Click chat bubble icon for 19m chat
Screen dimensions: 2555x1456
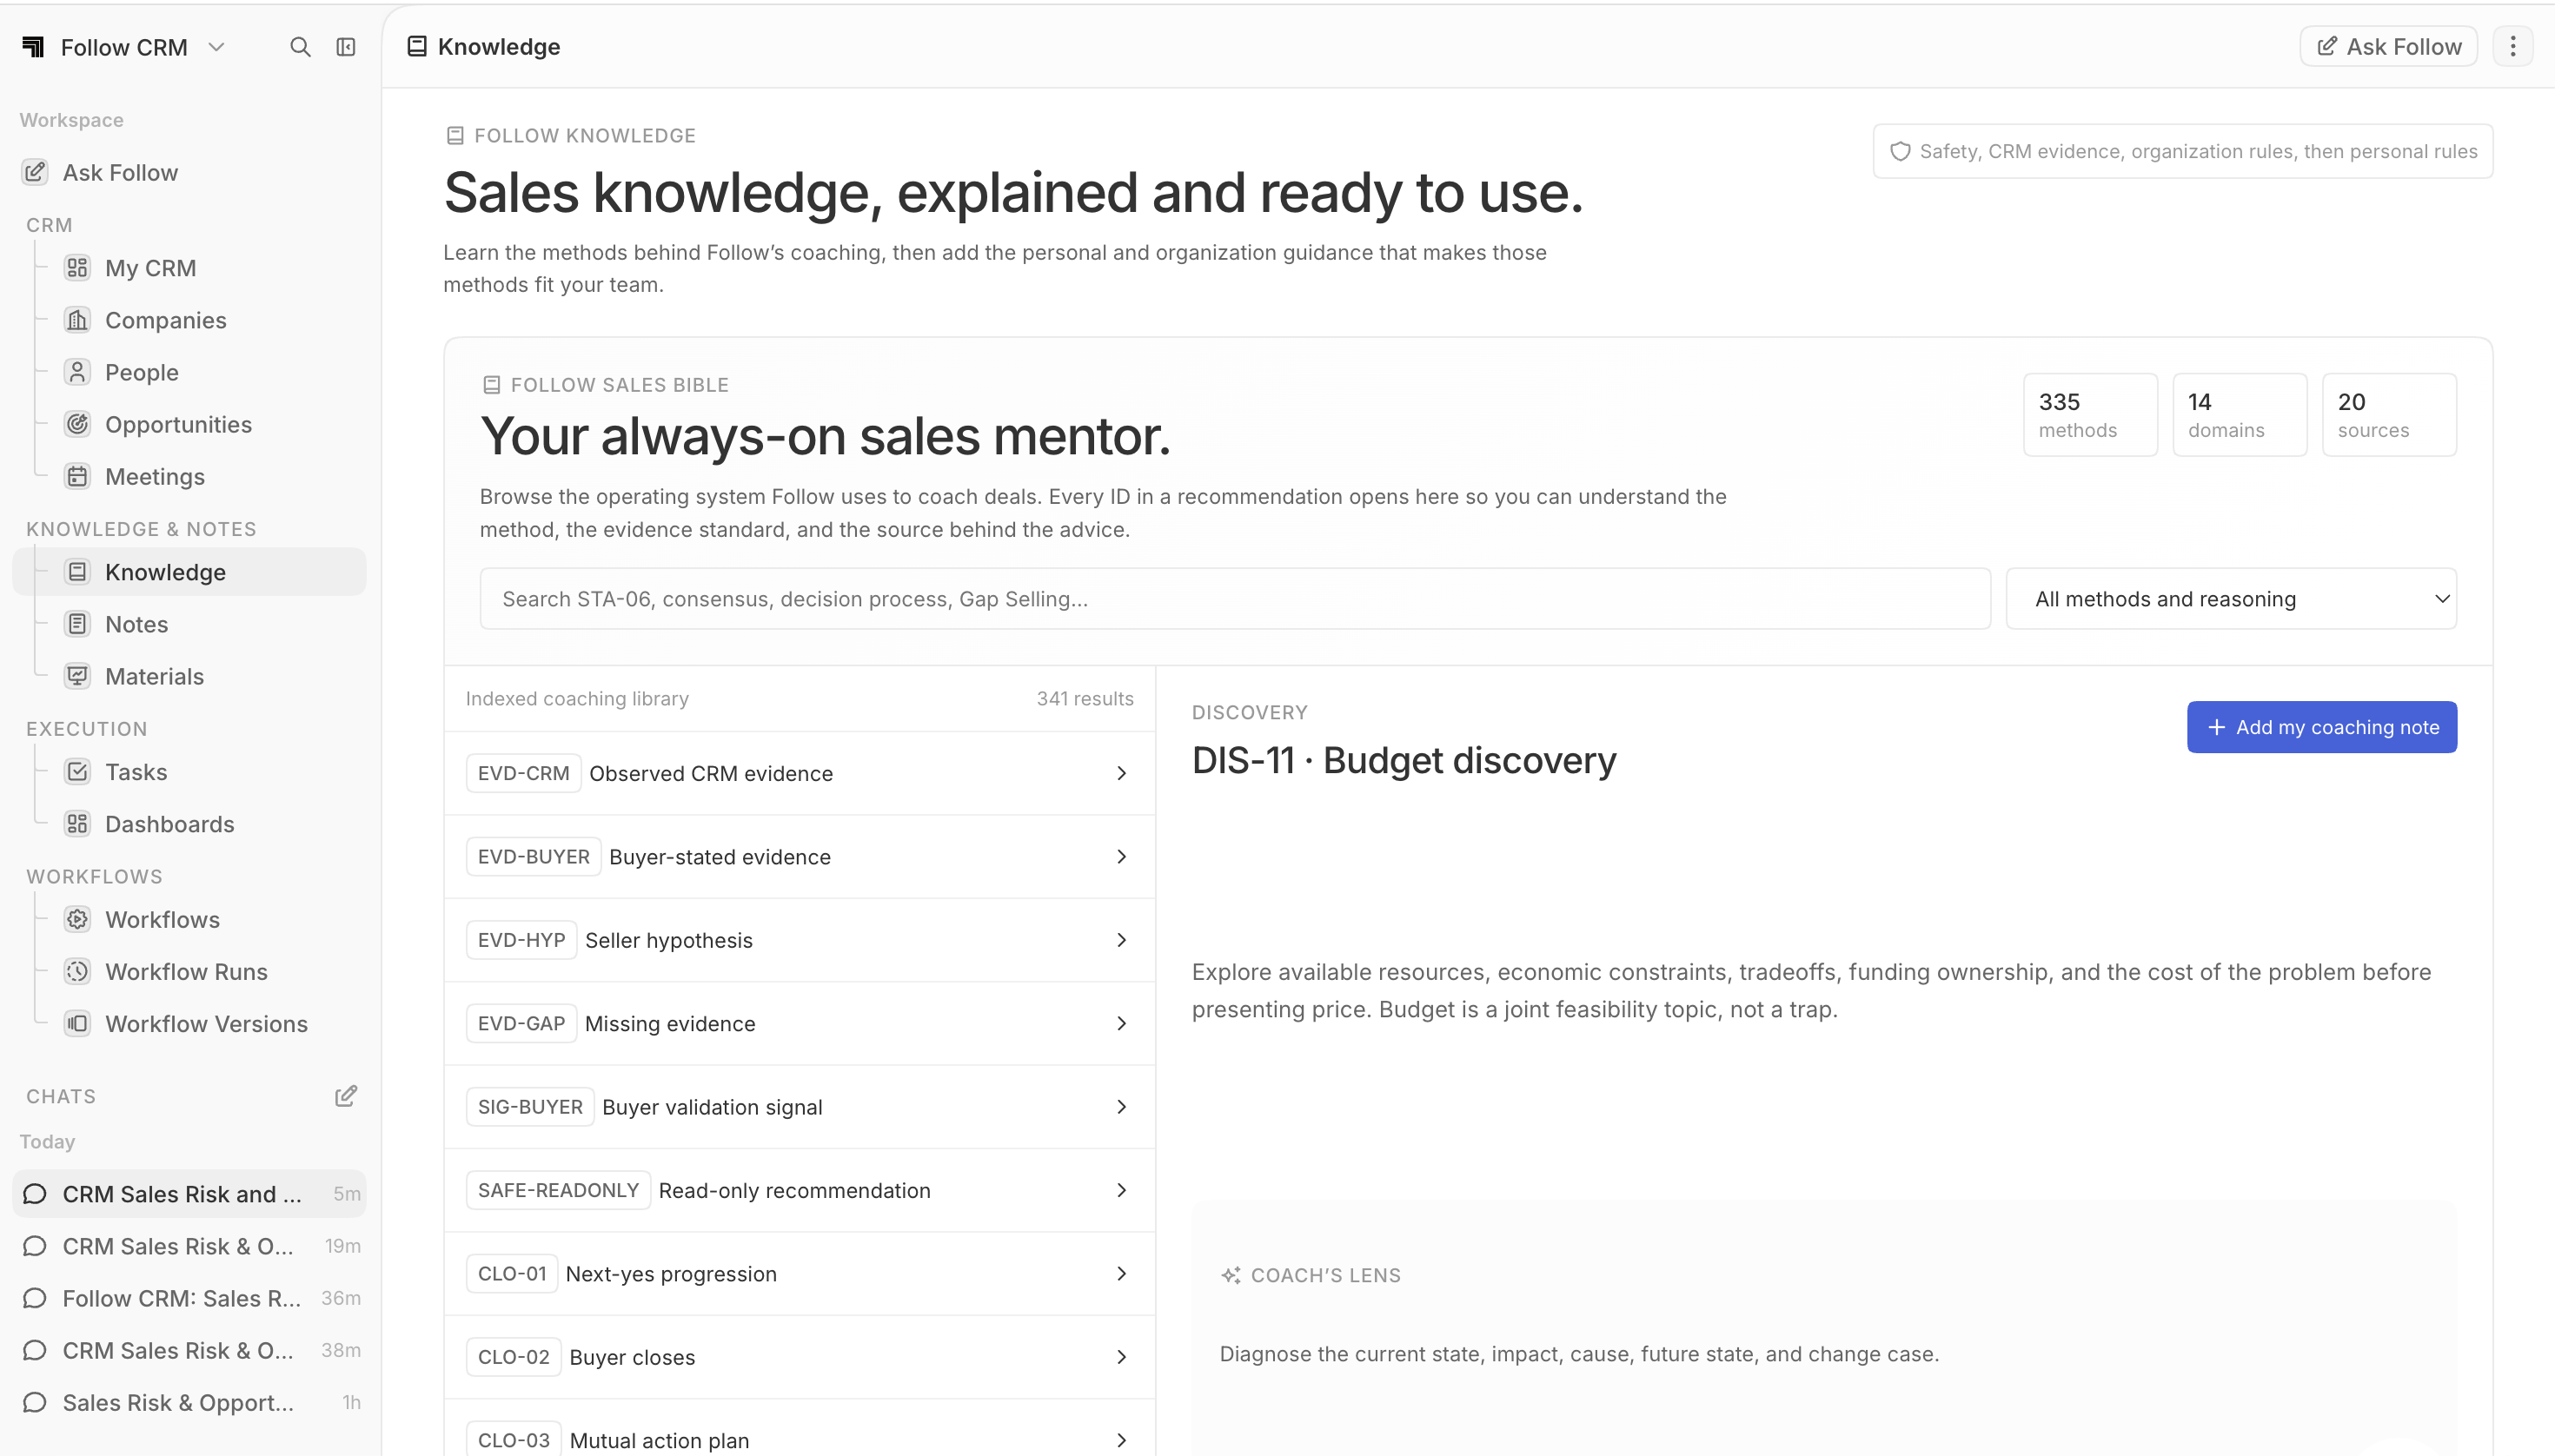click(35, 1246)
